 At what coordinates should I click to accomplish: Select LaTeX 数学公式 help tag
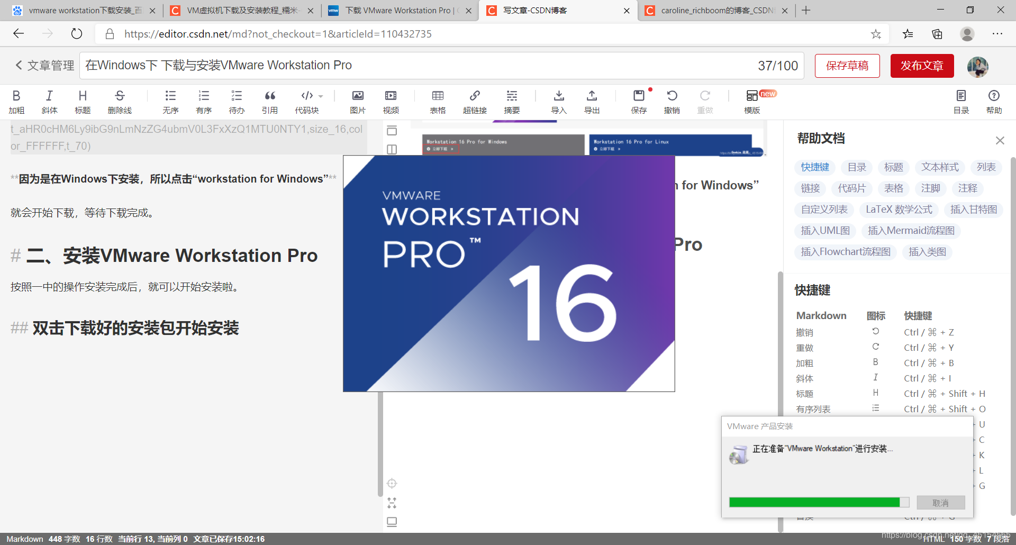(899, 210)
